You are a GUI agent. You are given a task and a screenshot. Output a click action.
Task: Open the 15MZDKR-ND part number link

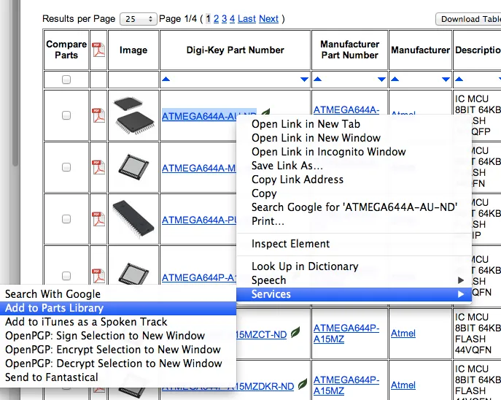[x=265, y=386]
